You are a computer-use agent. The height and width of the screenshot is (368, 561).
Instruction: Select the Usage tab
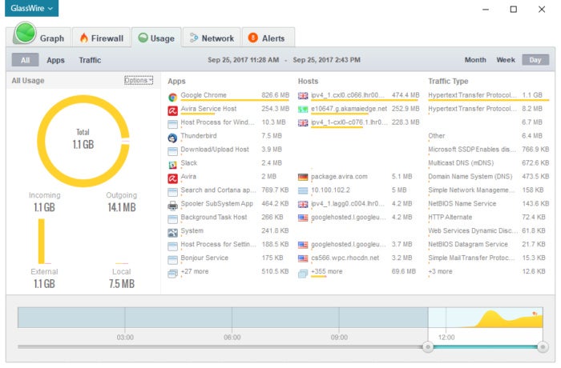tap(156, 38)
